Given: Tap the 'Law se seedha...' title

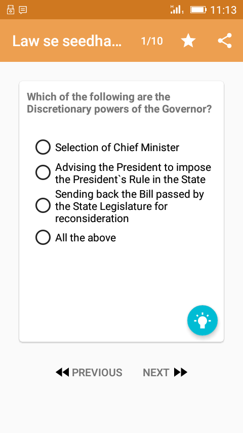Looking at the screenshot, I should click(67, 41).
